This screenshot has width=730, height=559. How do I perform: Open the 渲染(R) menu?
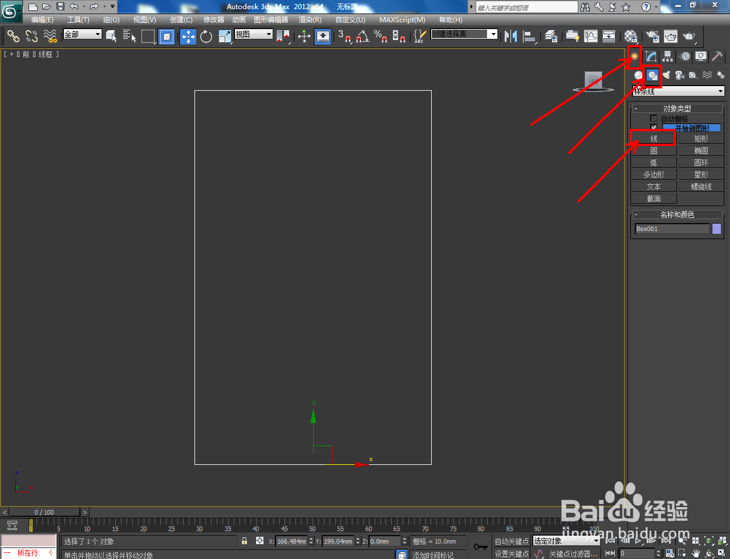click(x=310, y=20)
